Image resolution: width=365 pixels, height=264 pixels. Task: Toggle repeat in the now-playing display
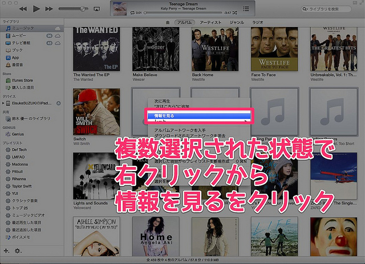pos(132,13)
